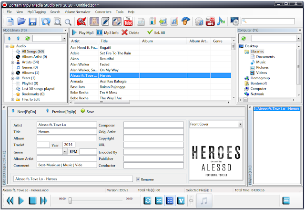Click Save in tag editor
This screenshot has height=210, width=305.
(x=87, y=111)
